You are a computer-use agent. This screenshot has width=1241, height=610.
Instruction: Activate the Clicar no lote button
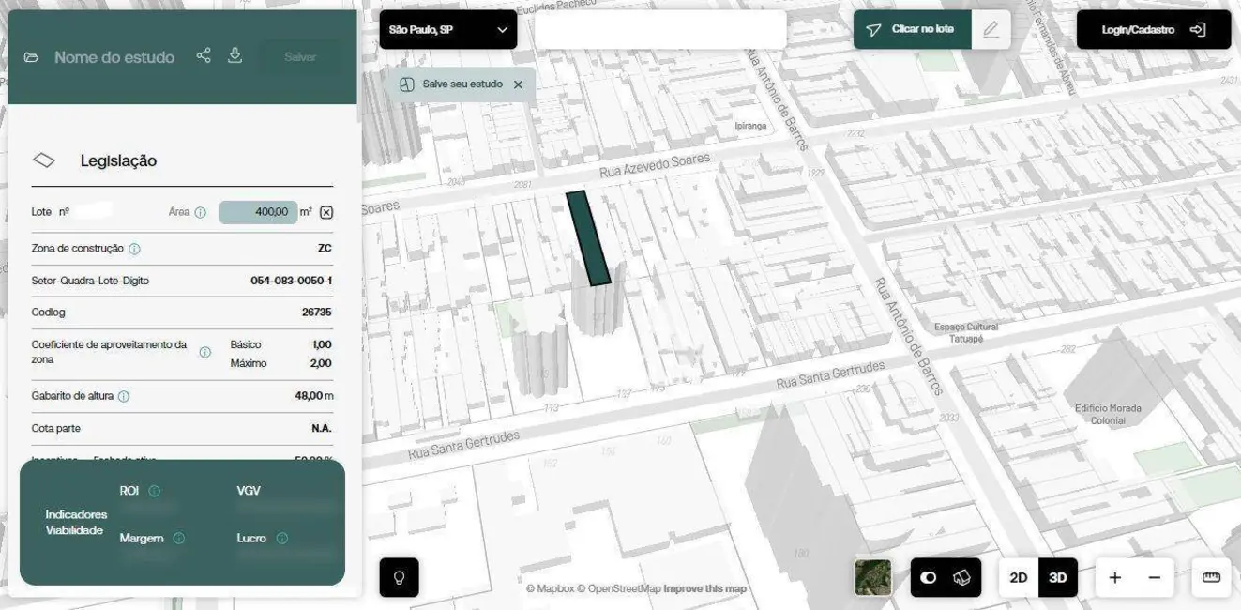(x=912, y=30)
